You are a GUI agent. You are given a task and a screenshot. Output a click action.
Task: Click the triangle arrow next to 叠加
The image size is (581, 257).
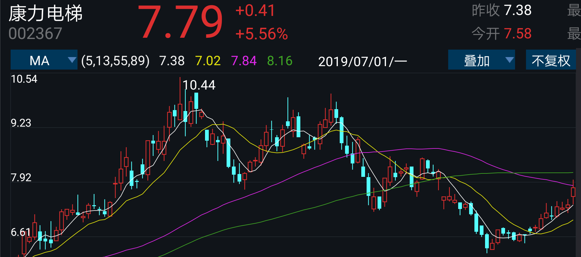(x=509, y=60)
